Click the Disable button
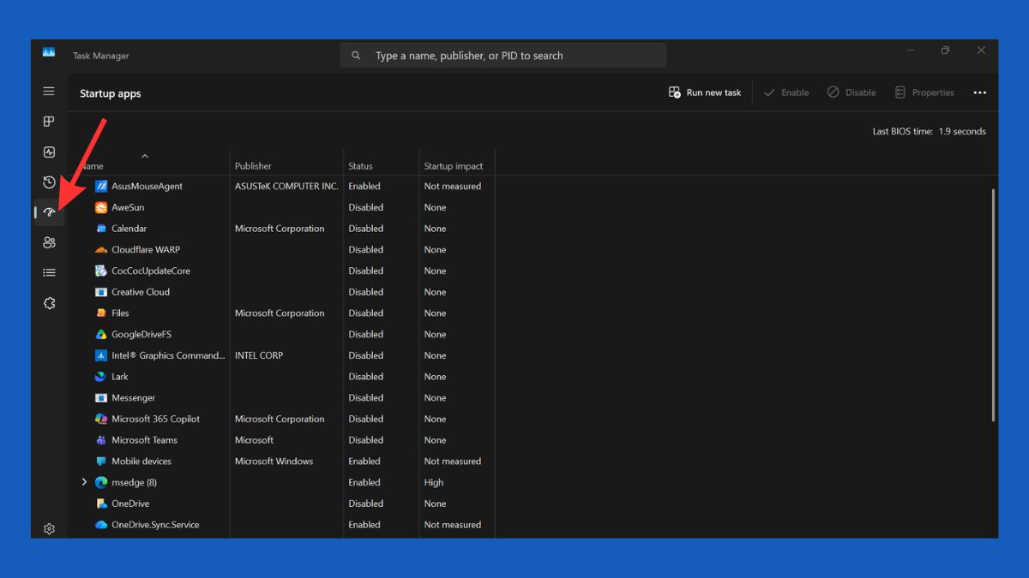The width and height of the screenshot is (1029, 578). (851, 92)
